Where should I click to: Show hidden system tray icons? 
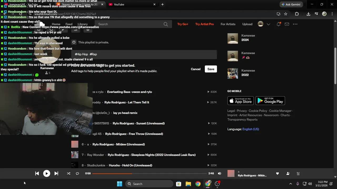coord(291,184)
